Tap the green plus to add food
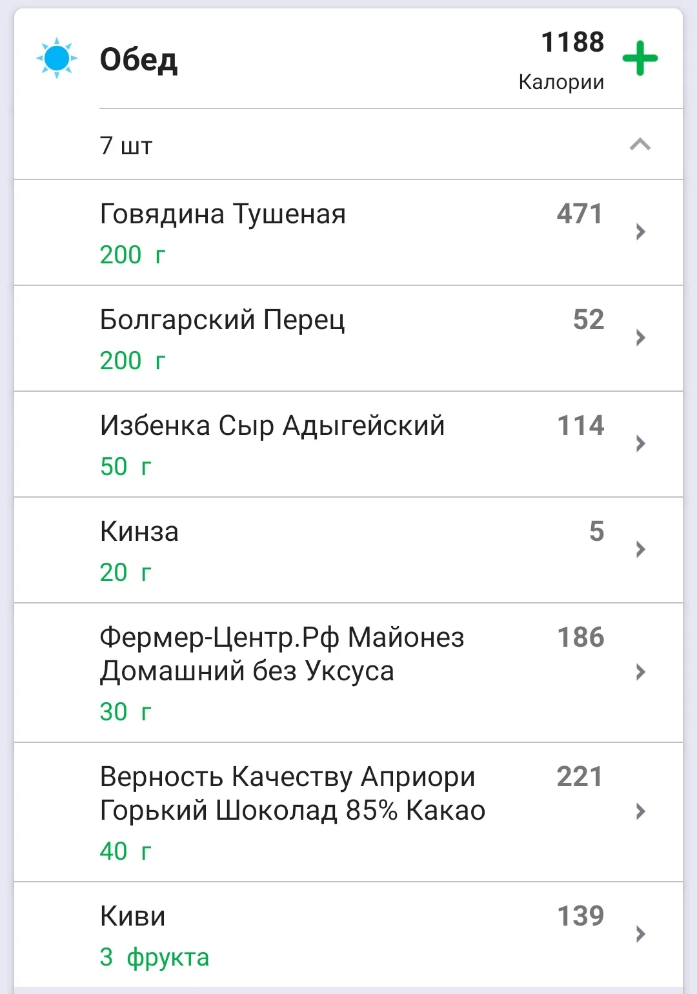697x994 pixels. click(640, 59)
